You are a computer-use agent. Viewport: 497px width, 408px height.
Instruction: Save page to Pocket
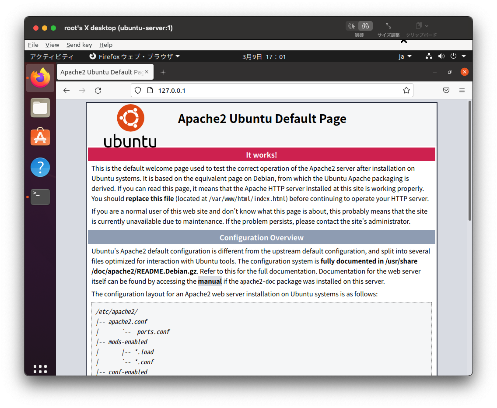446,91
